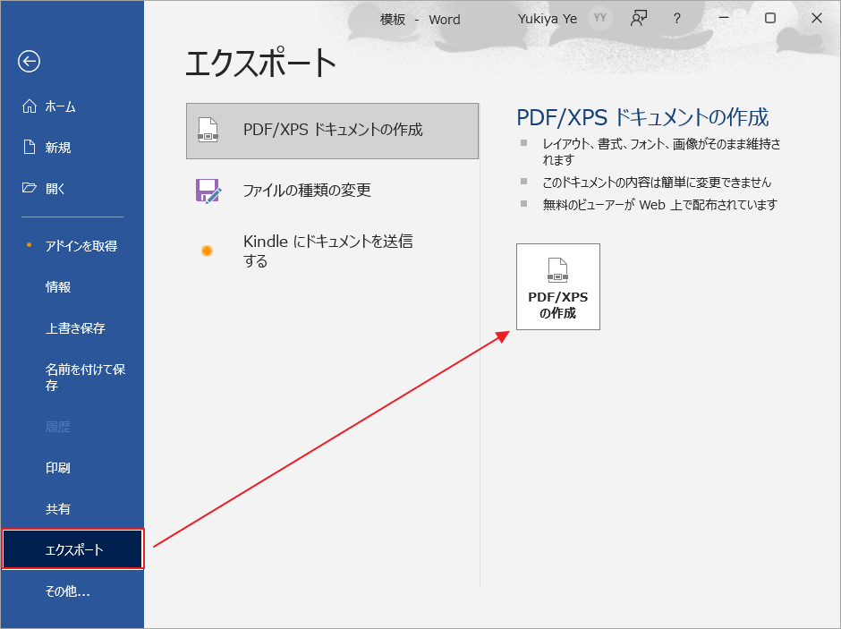Screen dimensions: 841x629
Task: Select Kindle にドキュメントを送信する option
Action: click(x=332, y=251)
